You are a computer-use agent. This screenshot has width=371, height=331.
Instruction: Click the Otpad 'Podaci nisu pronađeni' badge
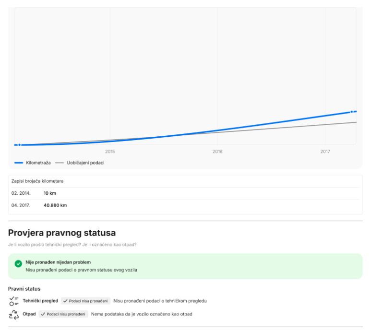[63, 314]
